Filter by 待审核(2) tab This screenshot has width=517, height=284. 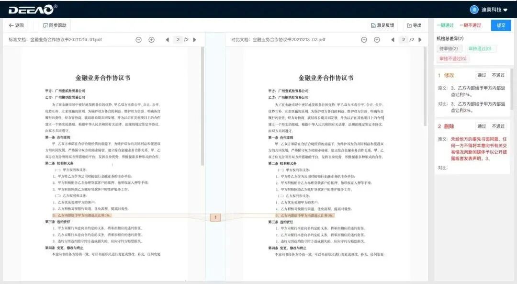point(449,48)
